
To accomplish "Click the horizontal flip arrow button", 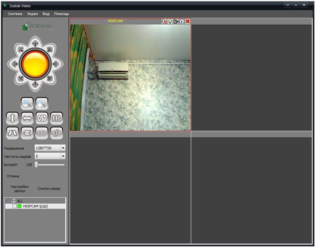I will [x=27, y=118].
